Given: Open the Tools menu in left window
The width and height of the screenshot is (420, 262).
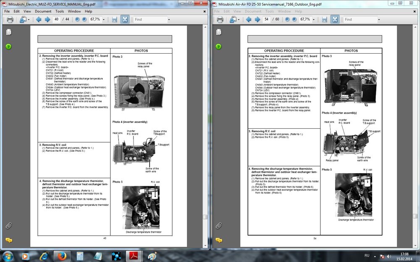Looking at the screenshot, I should [x=60, y=11].
